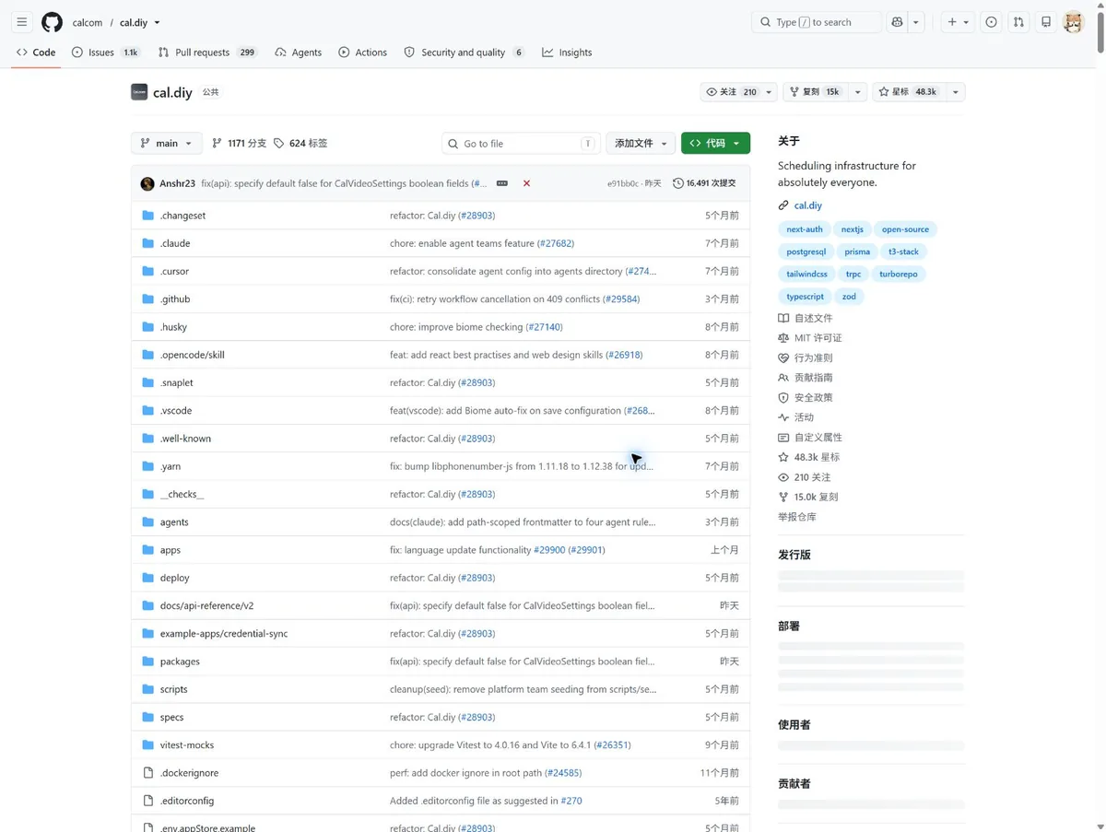This screenshot has width=1106, height=832.
Task: Open the issues inbox icon in header
Action: [x=991, y=22]
